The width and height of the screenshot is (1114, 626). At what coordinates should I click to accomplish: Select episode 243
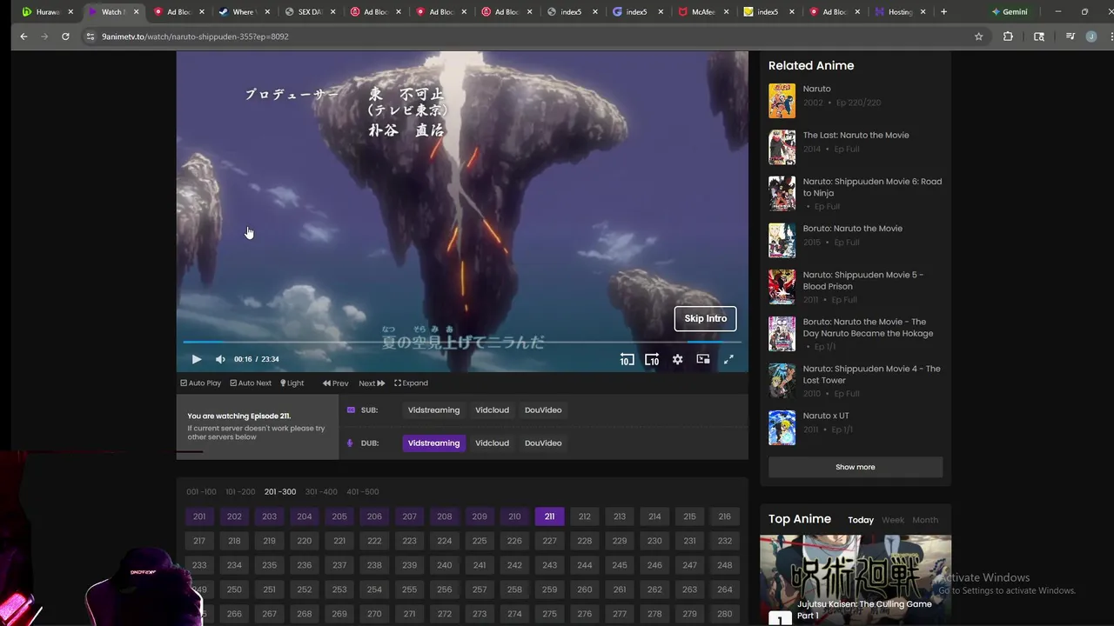coord(549,565)
